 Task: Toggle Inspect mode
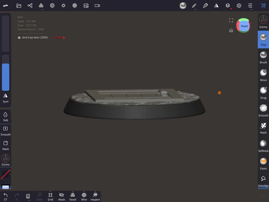95,197
